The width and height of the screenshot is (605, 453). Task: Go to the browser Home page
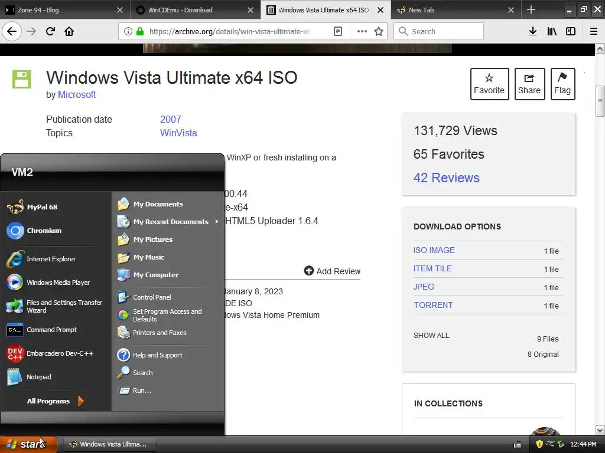69,31
